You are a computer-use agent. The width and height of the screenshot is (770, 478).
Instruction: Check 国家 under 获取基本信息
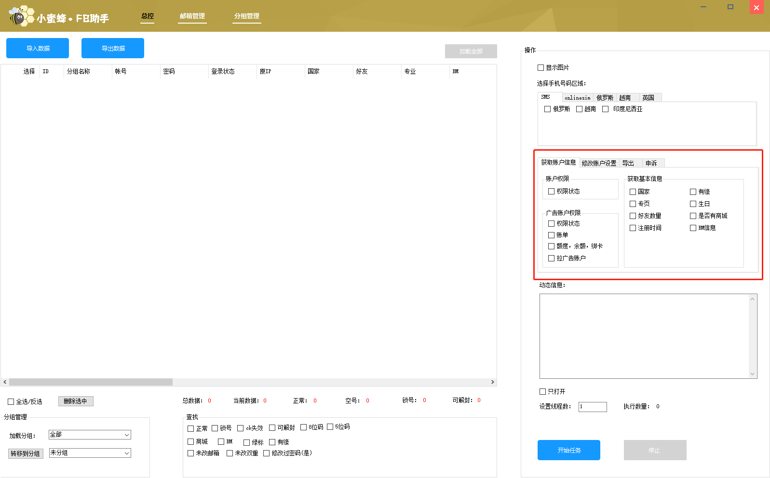(633, 192)
